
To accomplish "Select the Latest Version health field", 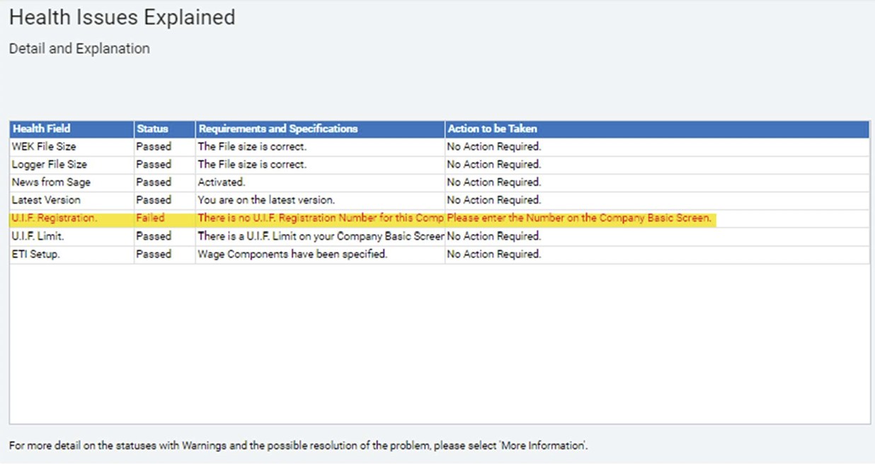I will (x=46, y=200).
